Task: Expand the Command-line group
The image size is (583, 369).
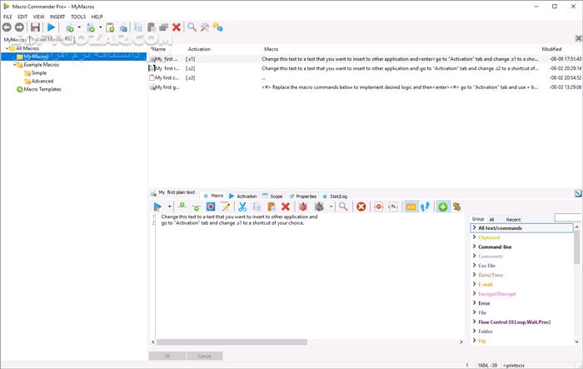Action: click(474, 247)
